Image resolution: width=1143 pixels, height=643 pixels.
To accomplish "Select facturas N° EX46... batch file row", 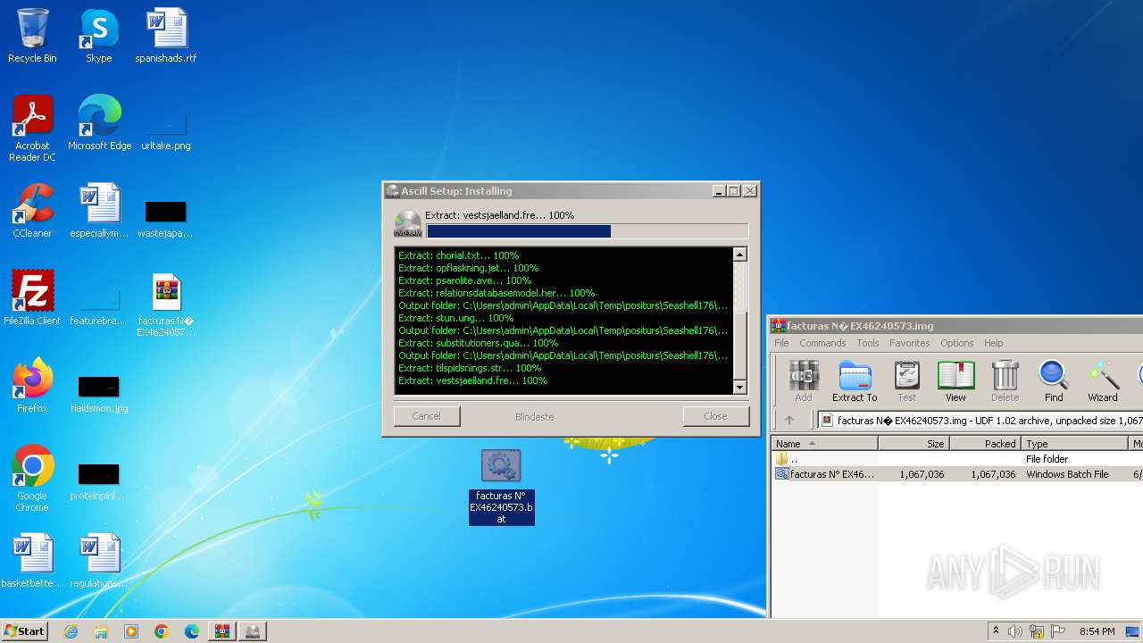I will pos(957,474).
